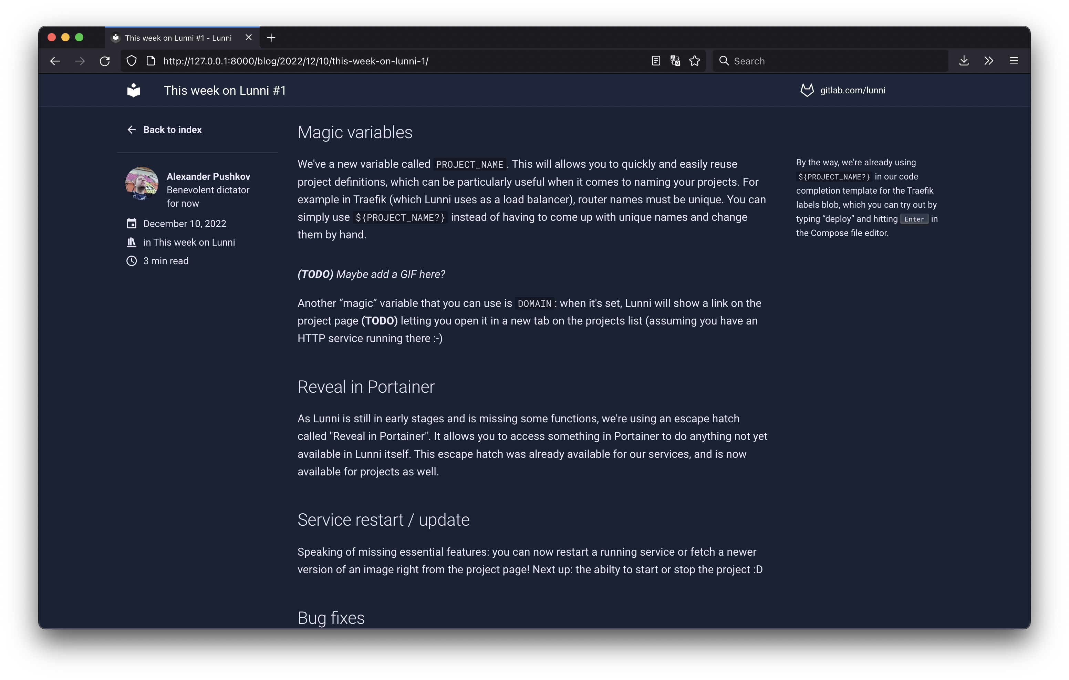Close the 'This week on Lunni #1' tab
1069x680 pixels.
249,38
